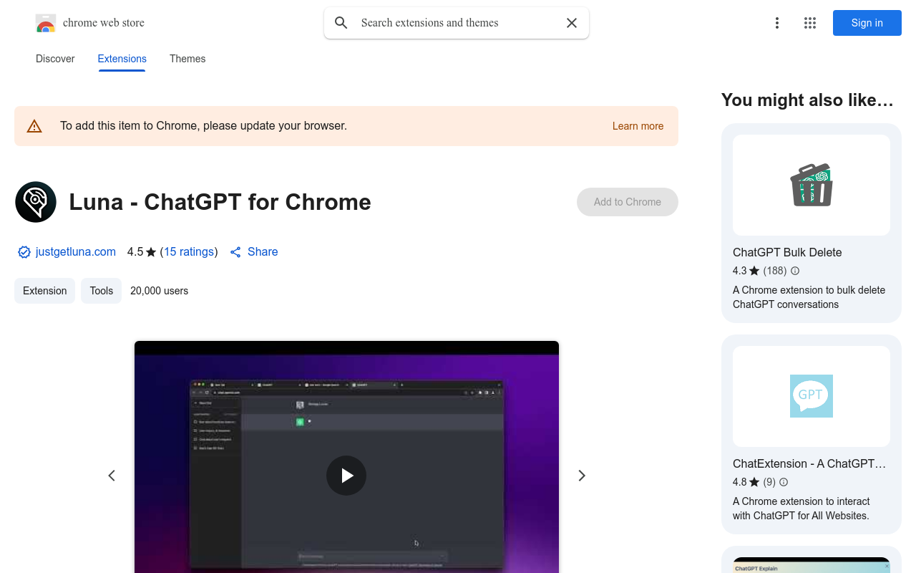Image resolution: width=916 pixels, height=573 pixels.
Task: Go to next screenshot with right arrow
Action: click(x=582, y=476)
